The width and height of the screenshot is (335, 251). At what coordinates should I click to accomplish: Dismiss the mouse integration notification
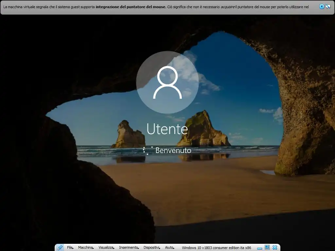[x=322, y=7]
